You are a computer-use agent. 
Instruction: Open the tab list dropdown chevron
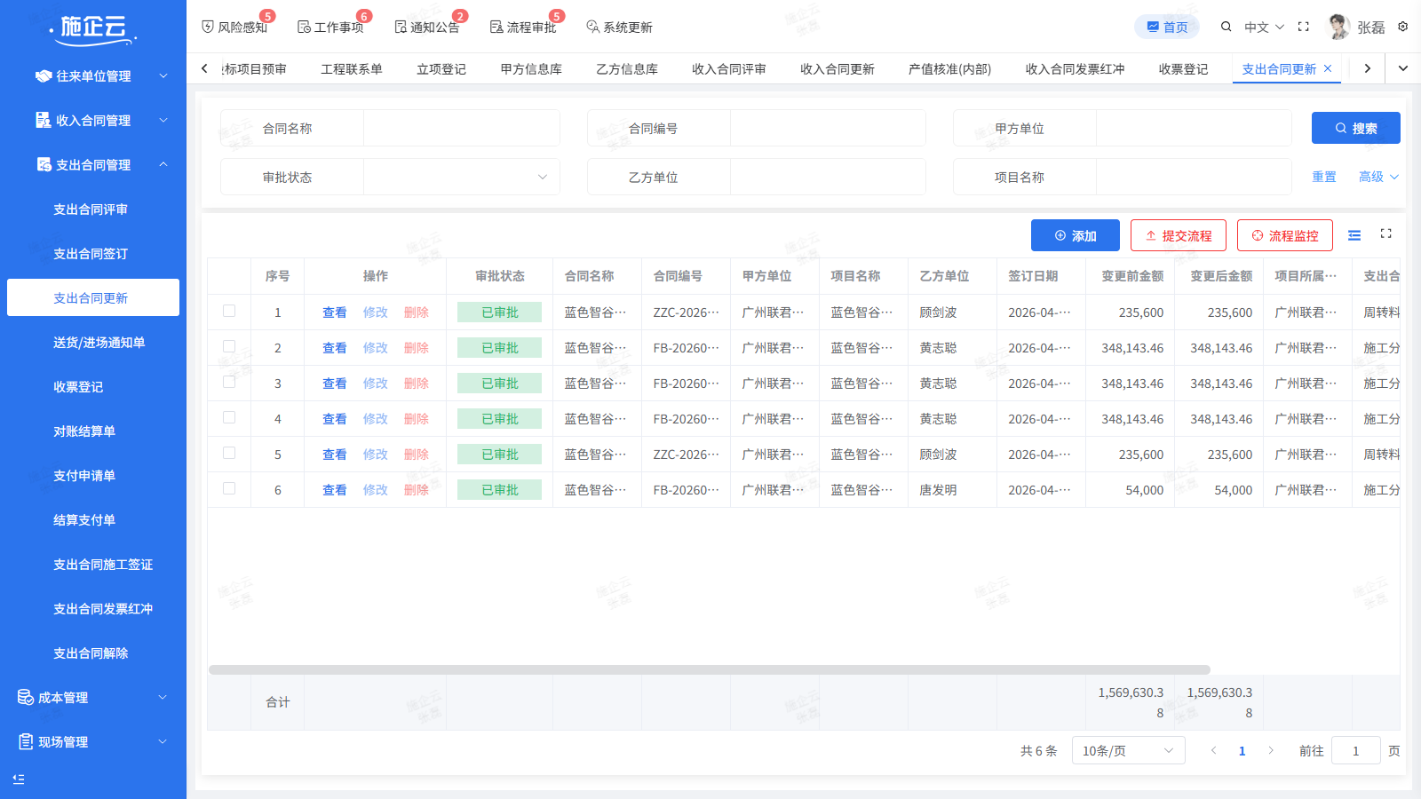tap(1403, 68)
